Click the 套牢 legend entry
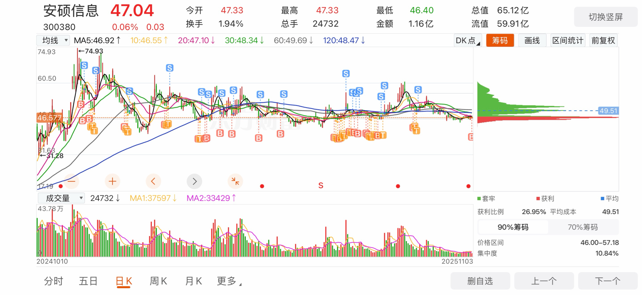 point(486,199)
